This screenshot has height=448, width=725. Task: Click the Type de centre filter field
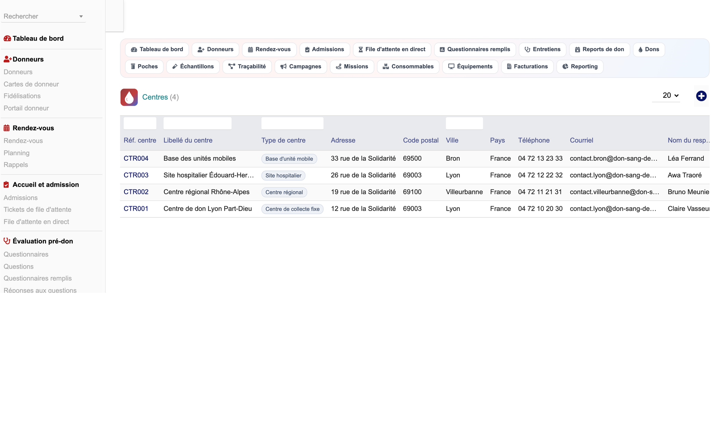pos(292,123)
